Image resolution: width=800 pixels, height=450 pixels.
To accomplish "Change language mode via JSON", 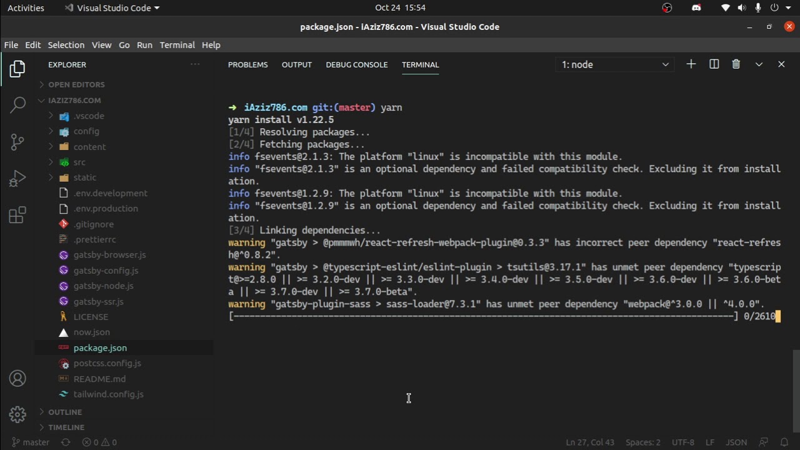I will coord(736,442).
